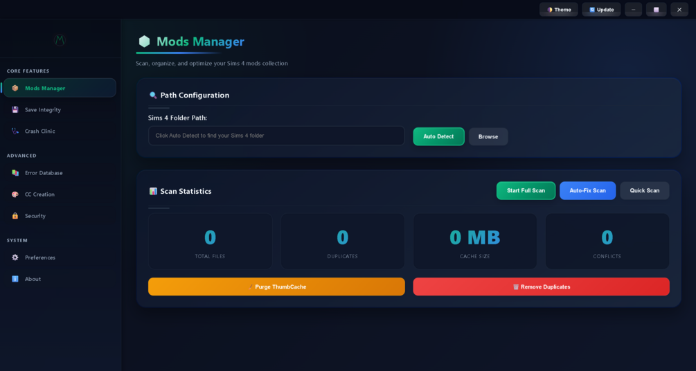
Task: Click the hexagon icon beside the Mods Manager title
Action: [x=144, y=42]
